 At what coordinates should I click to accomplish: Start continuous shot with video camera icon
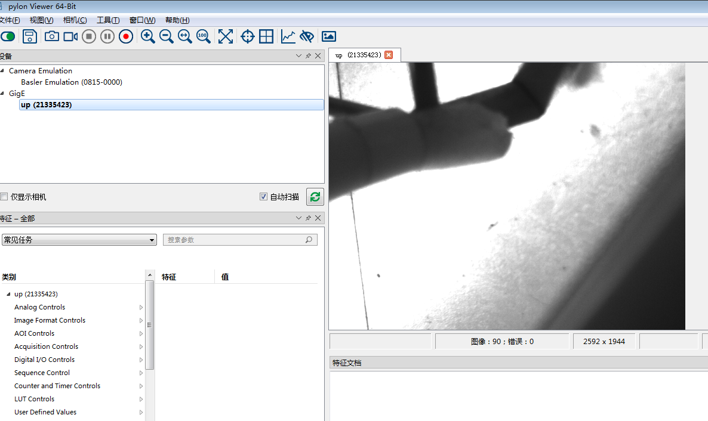point(70,36)
